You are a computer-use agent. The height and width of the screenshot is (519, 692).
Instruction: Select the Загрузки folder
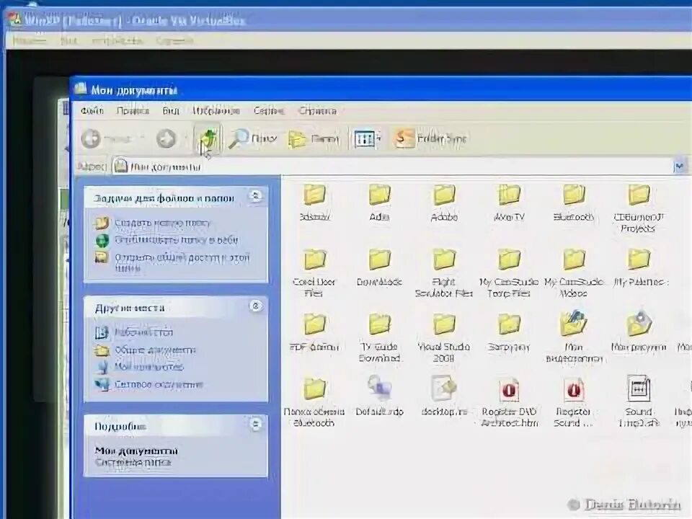[509, 333]
